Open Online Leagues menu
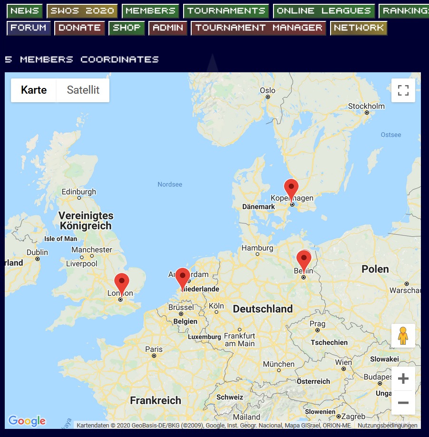Viewport: 429px width, 437px height. [x=323, y=11]
